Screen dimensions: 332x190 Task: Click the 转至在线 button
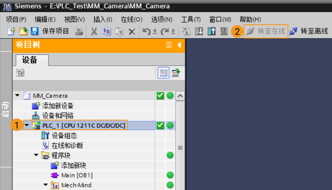pos(266,31)
